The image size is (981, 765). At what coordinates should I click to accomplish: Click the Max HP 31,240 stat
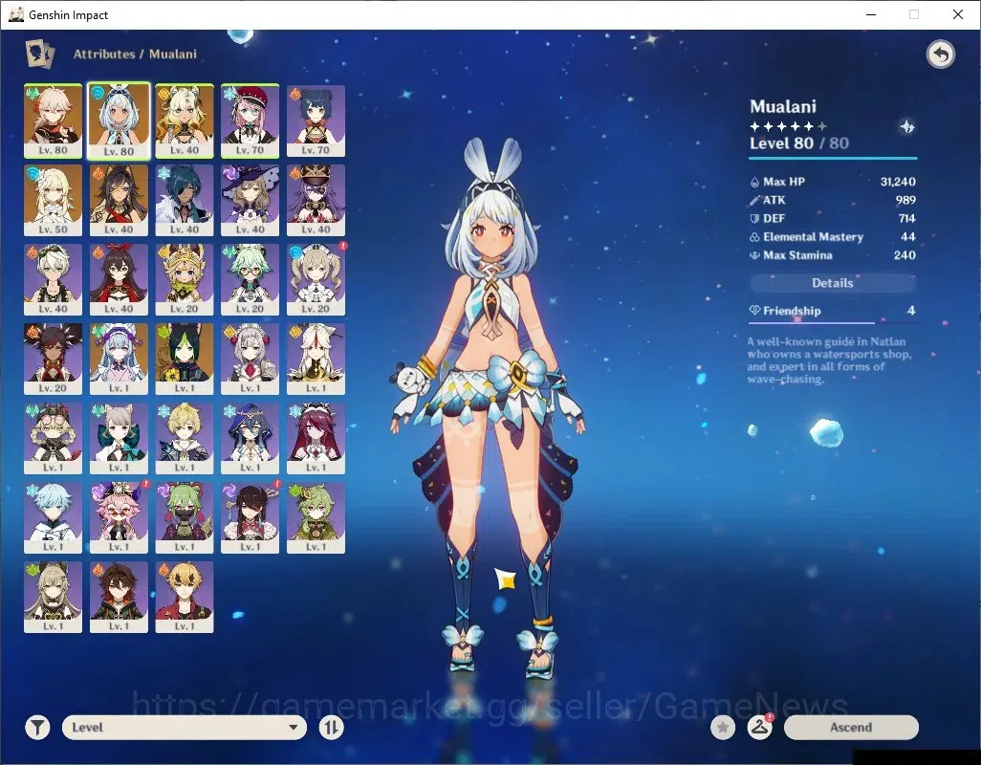point(833,182)
